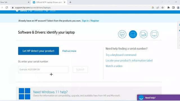Screen dimensions: 180x101
Task: Click the Windows 11 logo thumbnail
Action: 24,94
